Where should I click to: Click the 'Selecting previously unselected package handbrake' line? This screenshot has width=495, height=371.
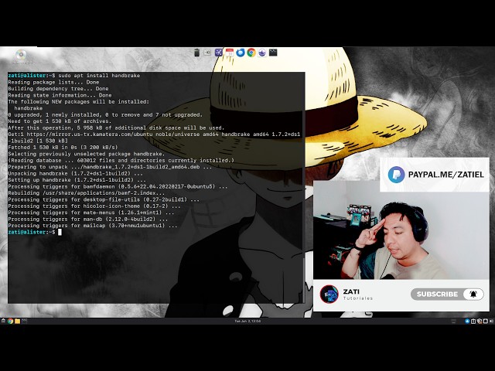point(87,154)
